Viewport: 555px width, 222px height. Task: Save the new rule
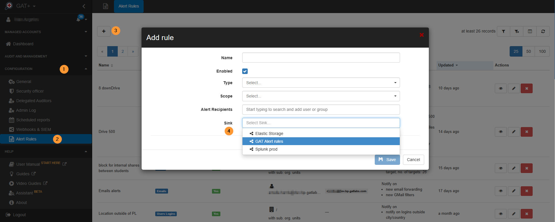click(387, 160)
